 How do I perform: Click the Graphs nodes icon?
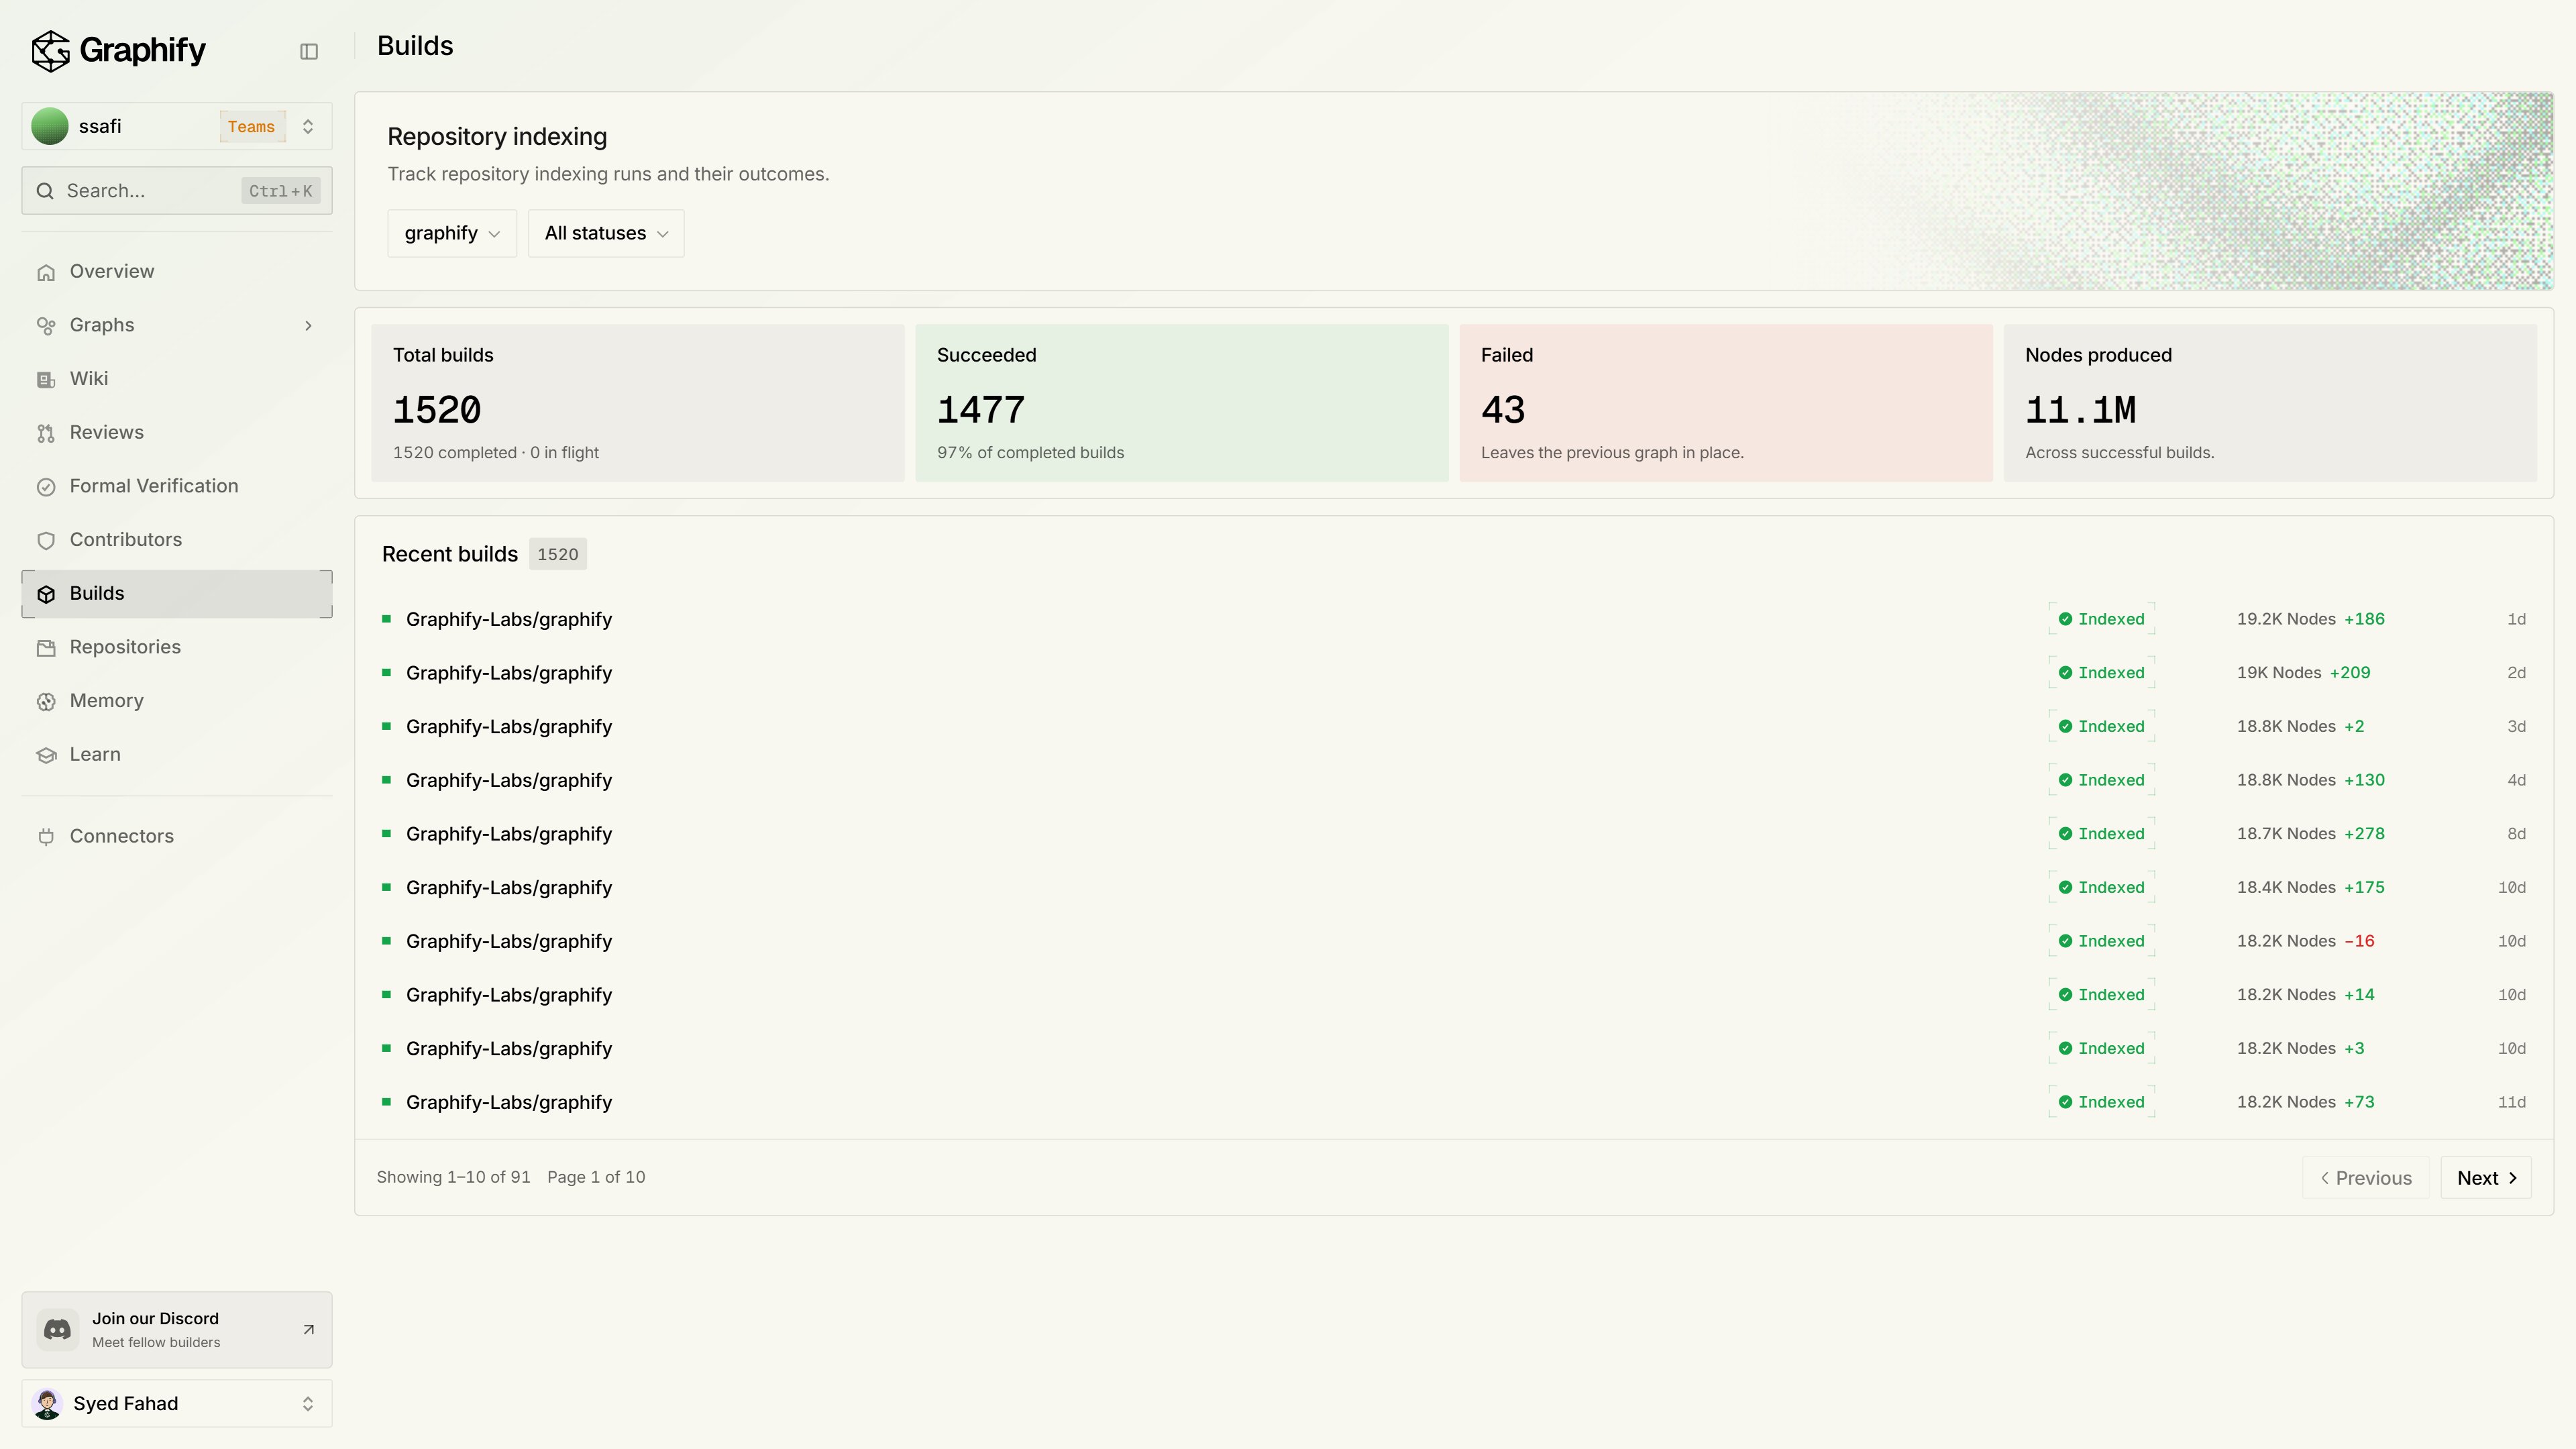coord(46,326)
